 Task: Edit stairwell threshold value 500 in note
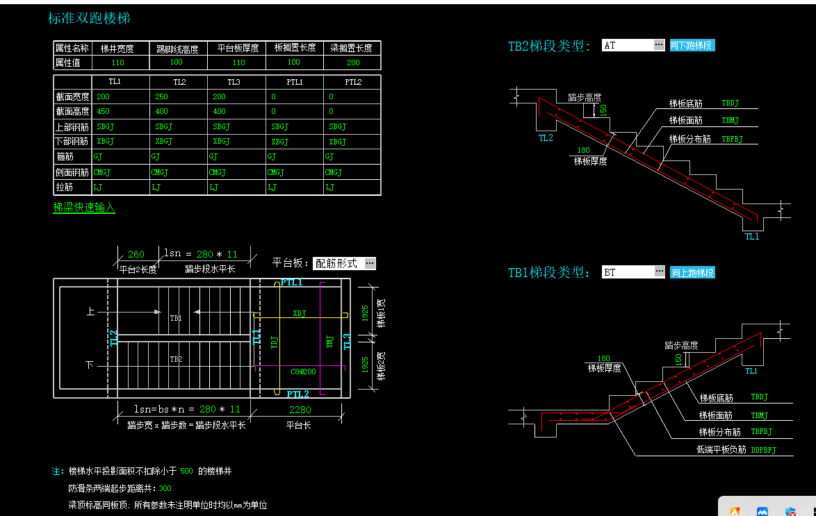[186, 472]
